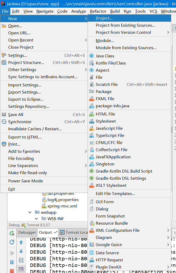The image size is (176, 273).
Task: Expand the Add to Favorites submenu arrow
Action: (x=86, y=151)
